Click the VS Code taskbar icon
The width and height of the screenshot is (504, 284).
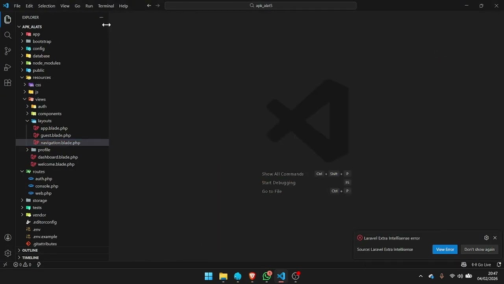tap(281, 276)
